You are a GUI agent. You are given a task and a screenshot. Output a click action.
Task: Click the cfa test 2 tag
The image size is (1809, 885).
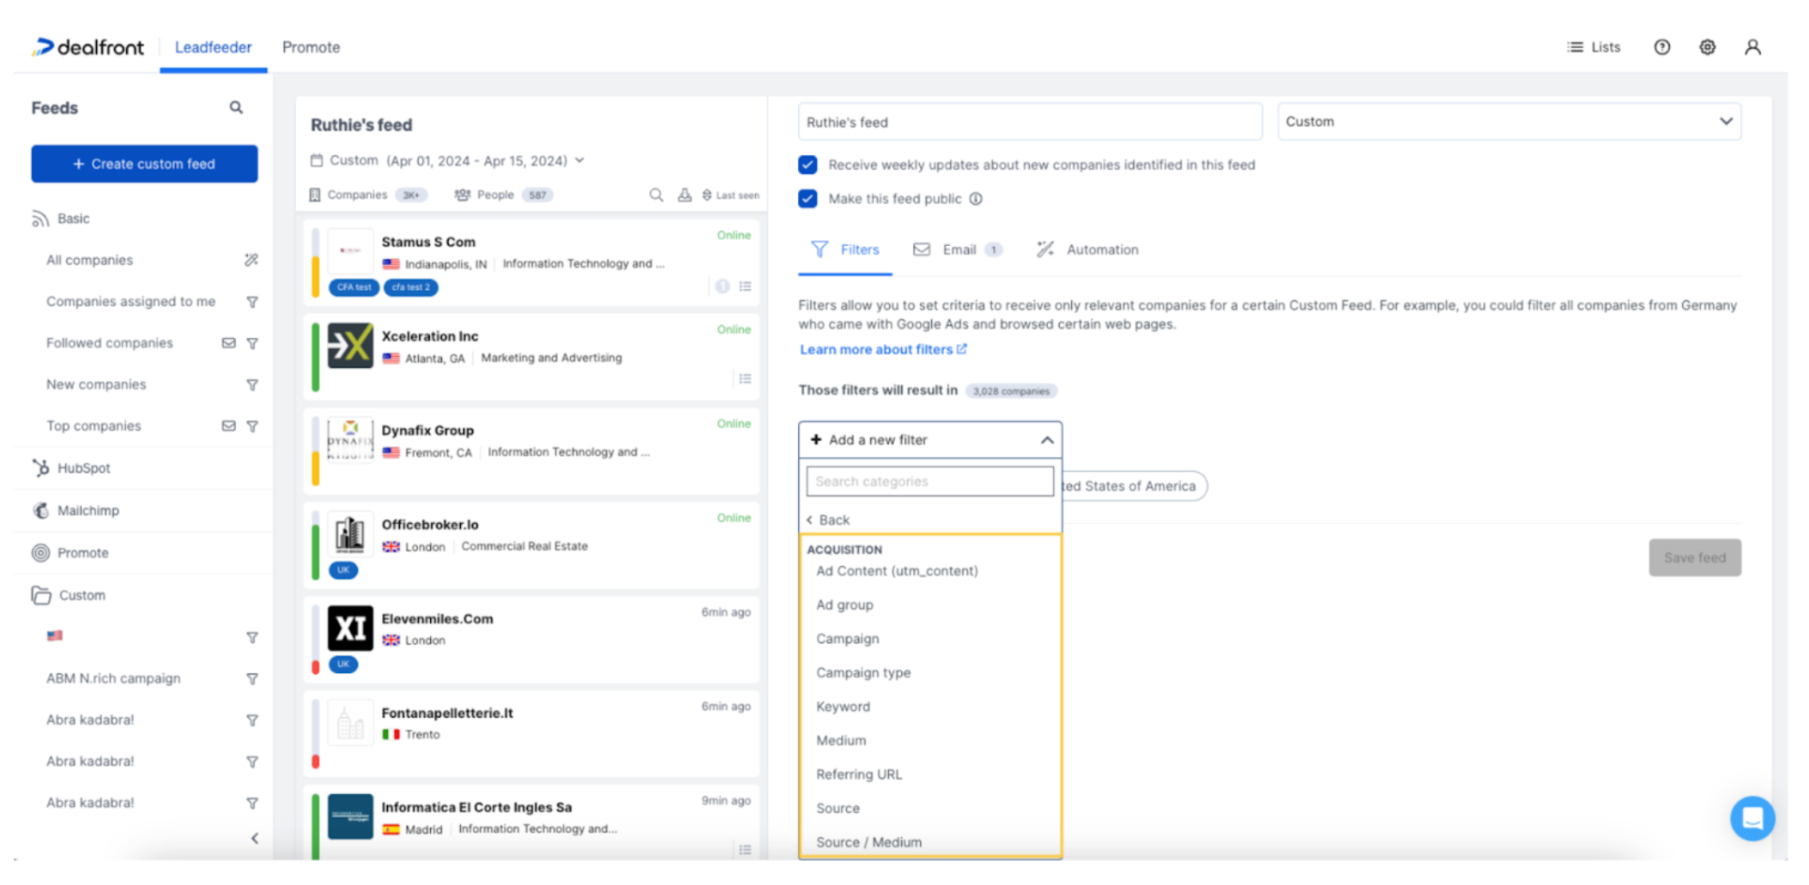pyautogui.click(x=411, y=287)
